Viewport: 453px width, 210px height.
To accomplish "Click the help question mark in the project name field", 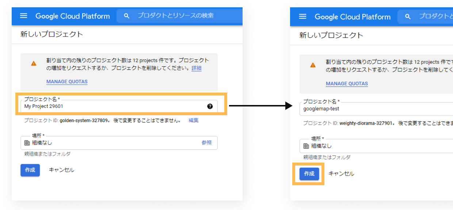I will tap(210, 106).
